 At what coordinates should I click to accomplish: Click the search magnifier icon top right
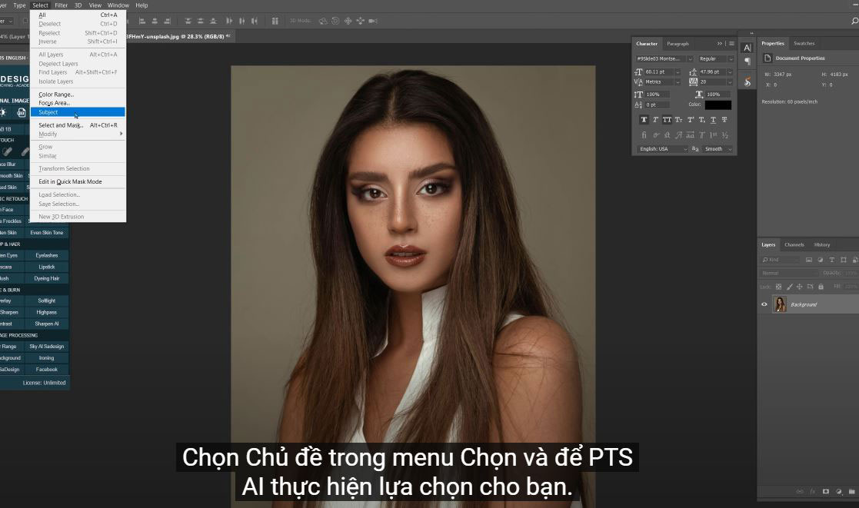point(854,21)
